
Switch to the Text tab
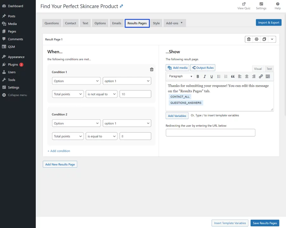[85, 23]
